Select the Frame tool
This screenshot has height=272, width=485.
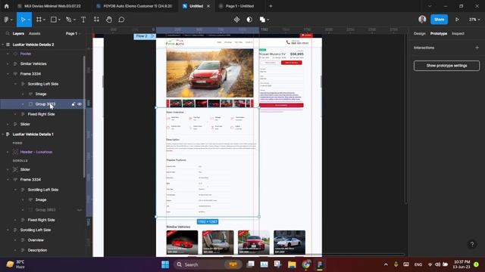[x=39, y=20]
